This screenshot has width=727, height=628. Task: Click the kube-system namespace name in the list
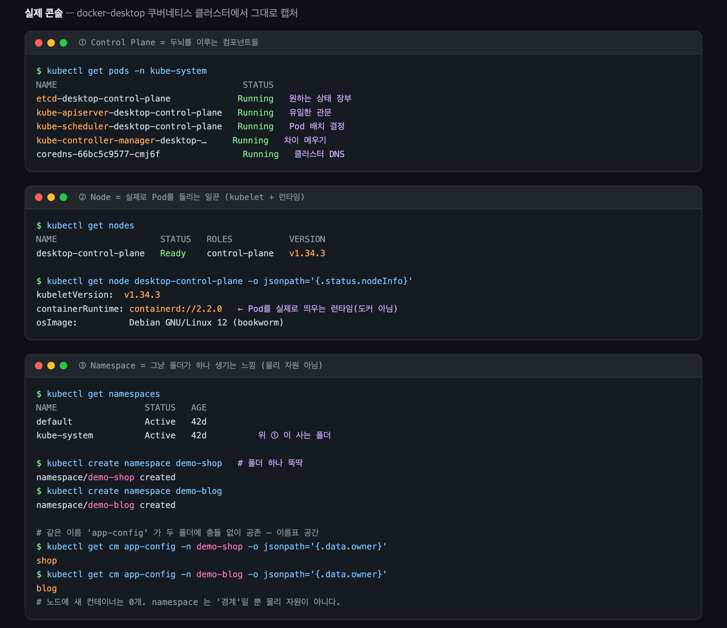pos(65,435)
